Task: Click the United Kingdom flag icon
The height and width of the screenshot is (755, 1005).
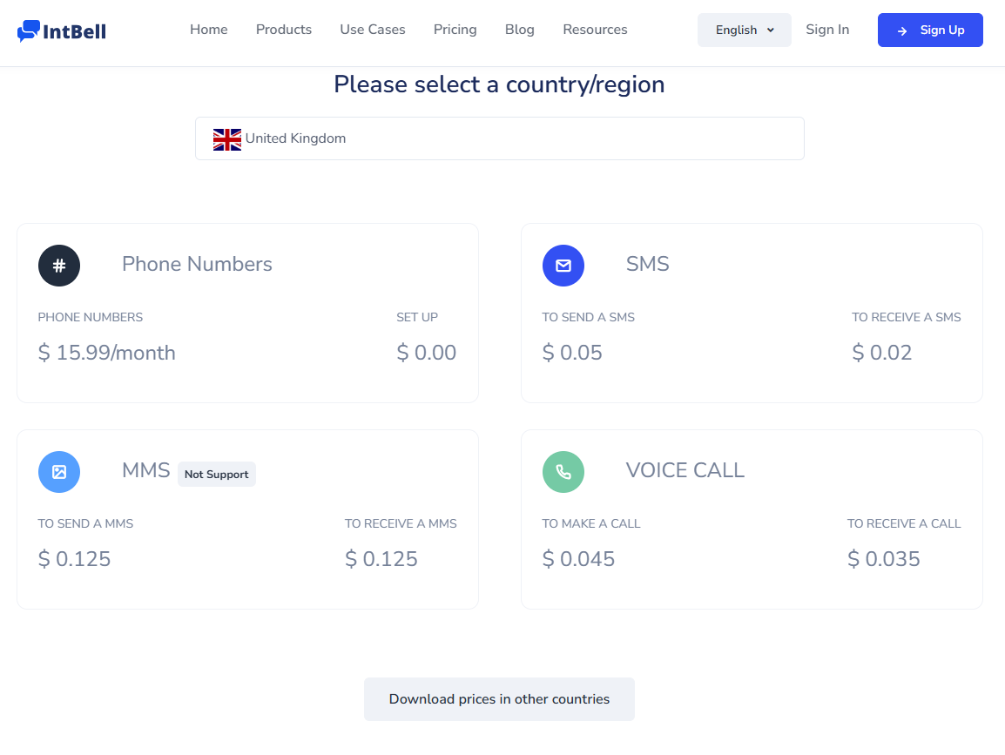Action: pos(227,139)
